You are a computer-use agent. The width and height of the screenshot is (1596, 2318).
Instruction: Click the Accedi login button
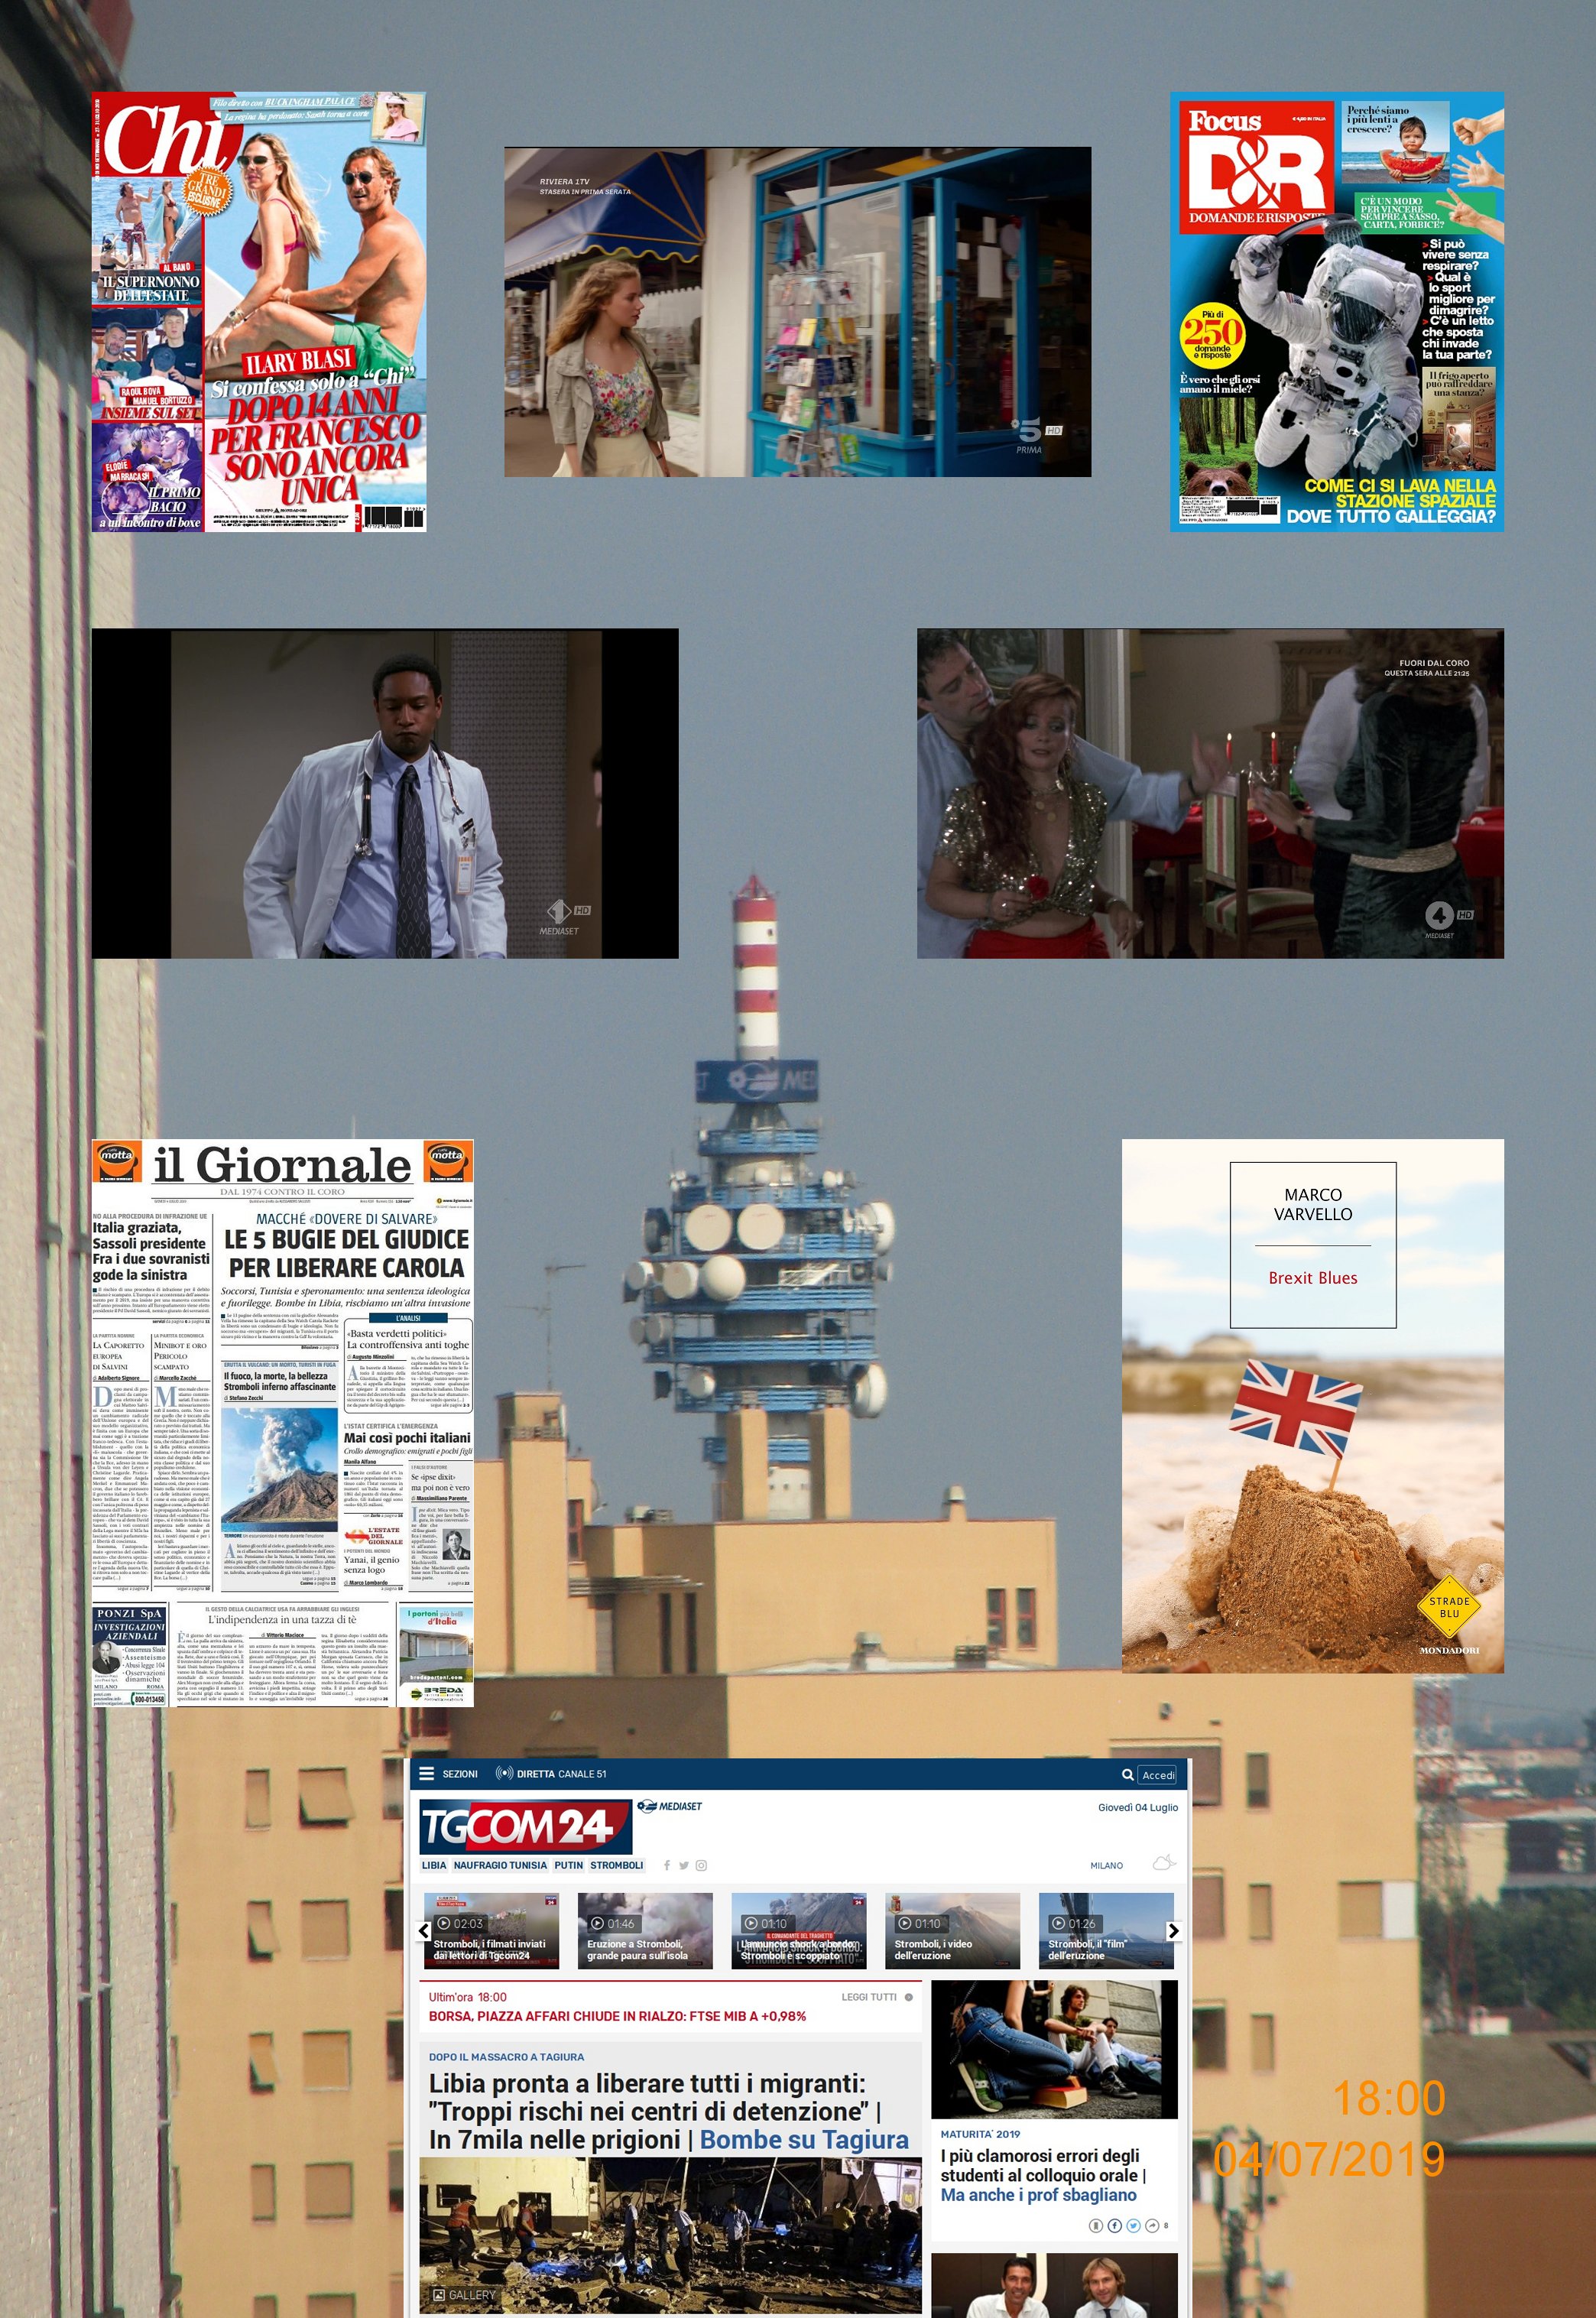(1157, 1775)
